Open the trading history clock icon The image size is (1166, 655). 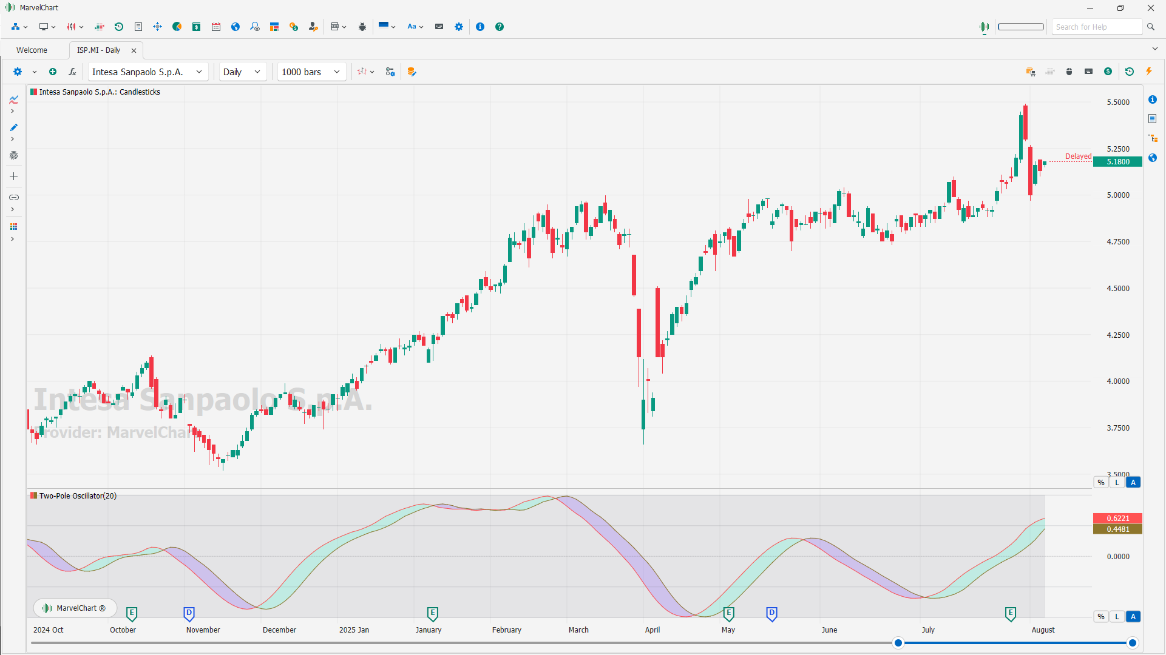(x=119, y=27)
